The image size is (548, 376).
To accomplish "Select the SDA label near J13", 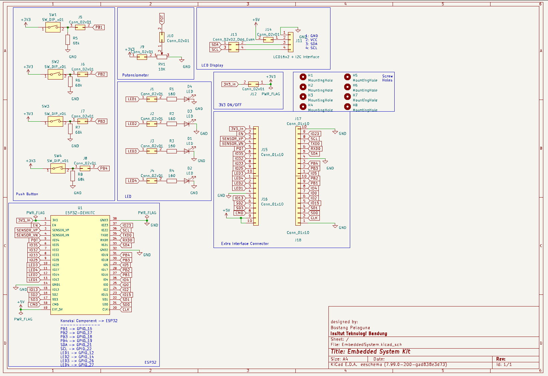I will pyautogui.click(x=215, y=44).
